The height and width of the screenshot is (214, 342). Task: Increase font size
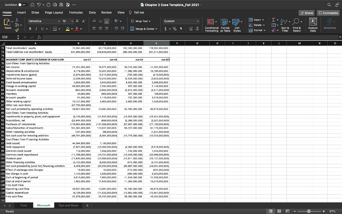tap(77, 21)
